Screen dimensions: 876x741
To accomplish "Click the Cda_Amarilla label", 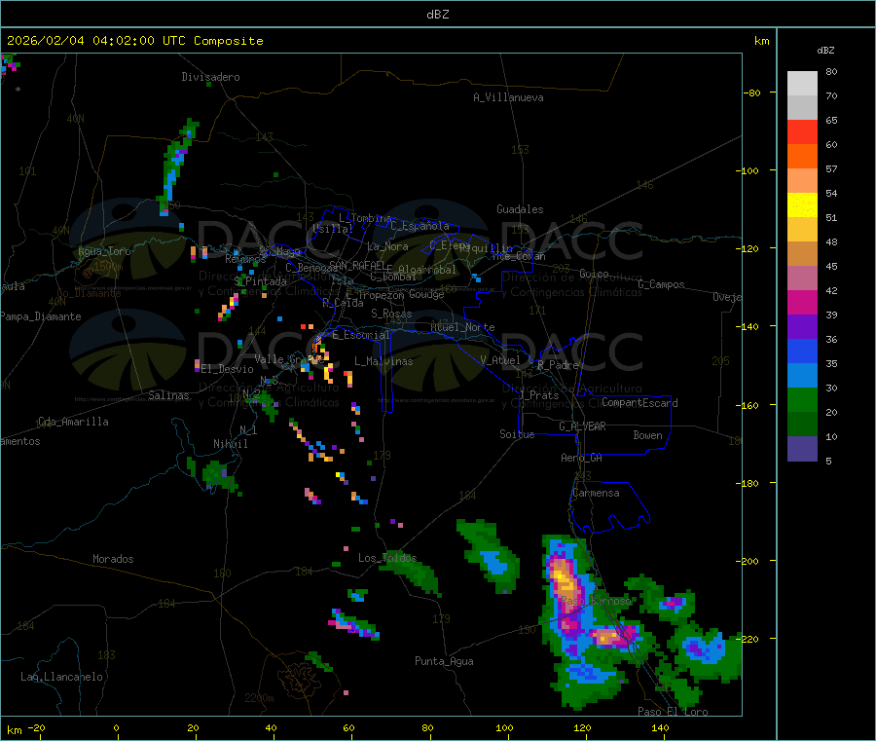I will 73,422.
